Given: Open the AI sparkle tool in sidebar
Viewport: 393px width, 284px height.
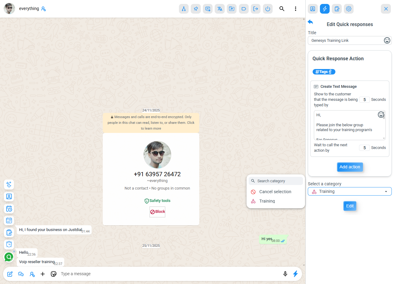Looking at the screenshot, I should [9, 184].
